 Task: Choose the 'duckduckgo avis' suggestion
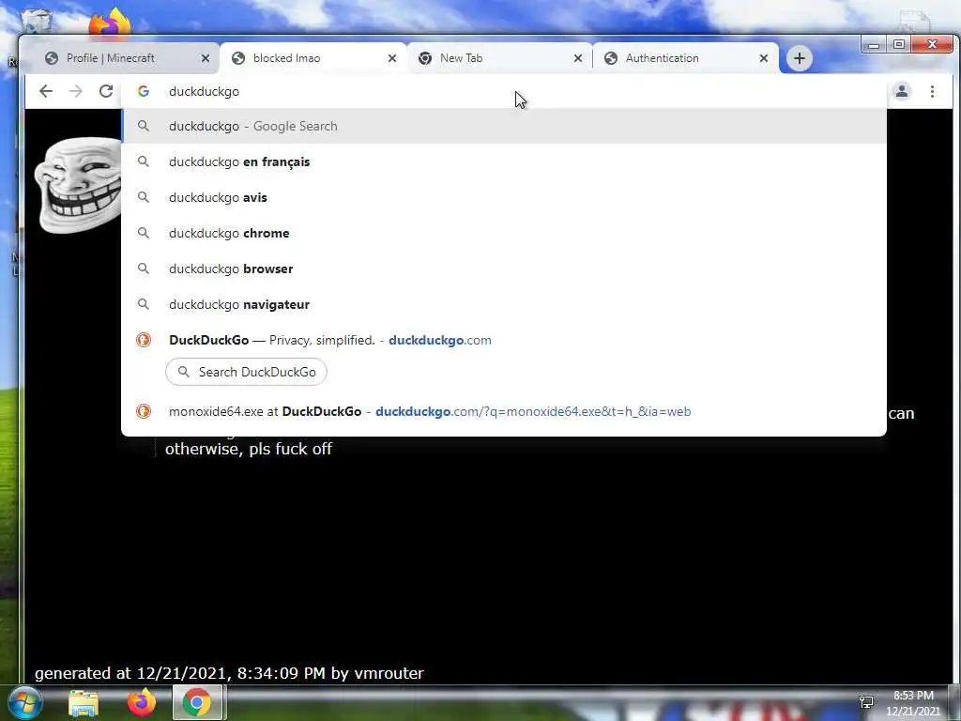(x=504, y=197)
